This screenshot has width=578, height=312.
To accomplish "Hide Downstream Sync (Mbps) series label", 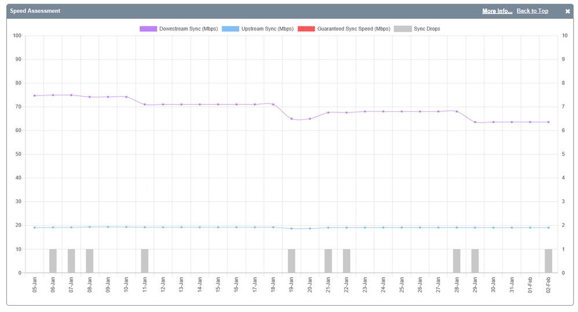I will point(188,29).
